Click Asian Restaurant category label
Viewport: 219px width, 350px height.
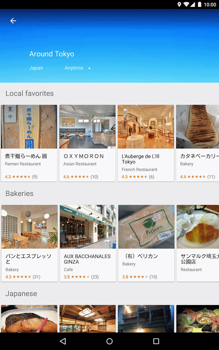[x=80, y=164]
